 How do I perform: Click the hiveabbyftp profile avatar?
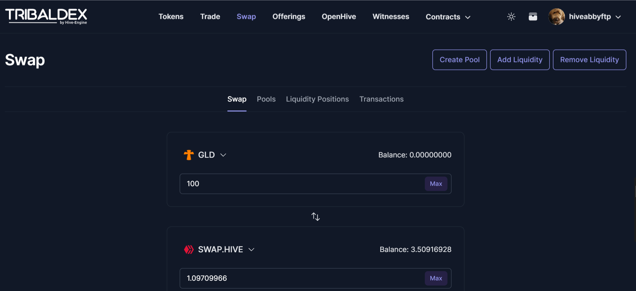556,17
